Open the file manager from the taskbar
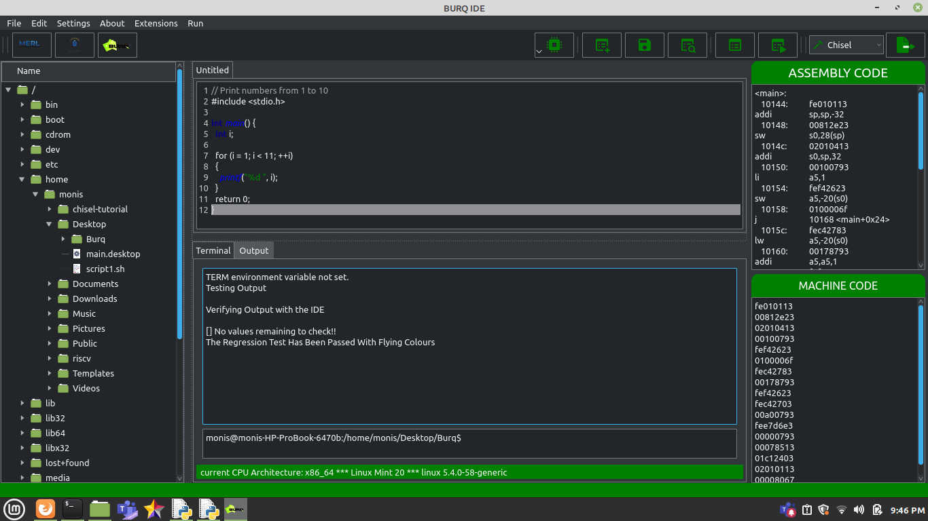Screen dimensions: 928x521 coord(100,509)
